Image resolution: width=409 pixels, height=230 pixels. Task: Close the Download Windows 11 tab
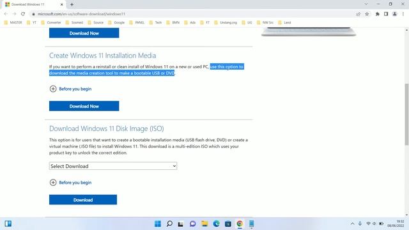(62, 4)
